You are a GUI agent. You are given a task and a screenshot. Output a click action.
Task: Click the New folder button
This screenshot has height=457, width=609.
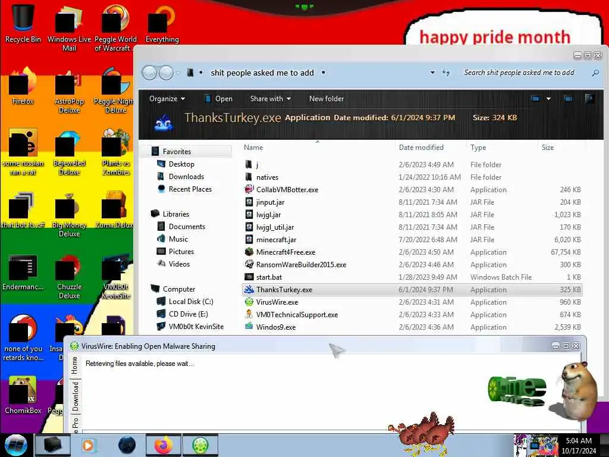[327, 99]
